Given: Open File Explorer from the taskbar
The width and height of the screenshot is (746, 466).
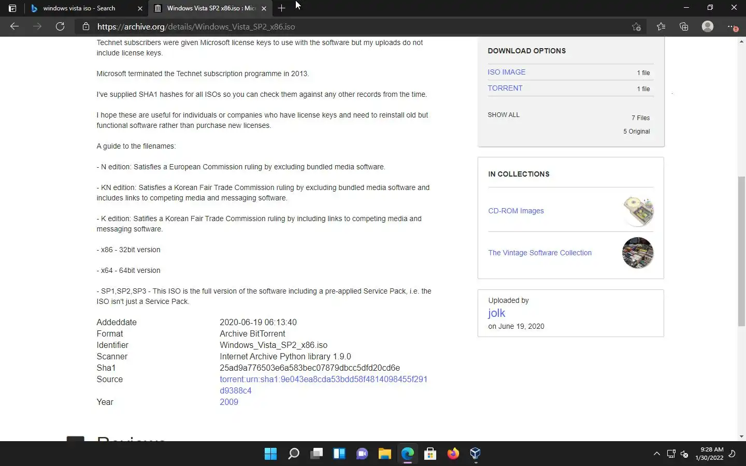Looking at the screenshot, I should coord(384,454).
